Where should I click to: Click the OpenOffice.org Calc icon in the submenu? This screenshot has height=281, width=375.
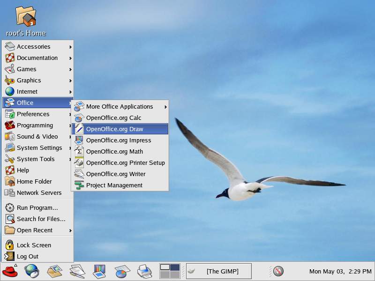[79, 118]
